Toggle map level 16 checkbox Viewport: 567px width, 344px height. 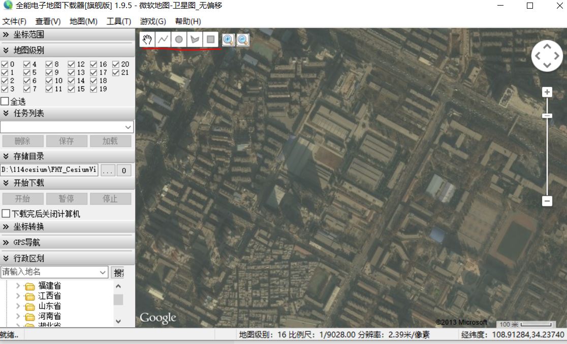coord(93,64)
